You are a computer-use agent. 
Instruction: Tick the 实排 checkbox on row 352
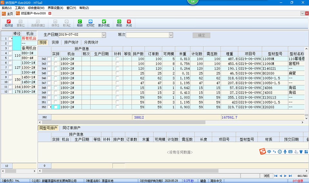[56, 107]
